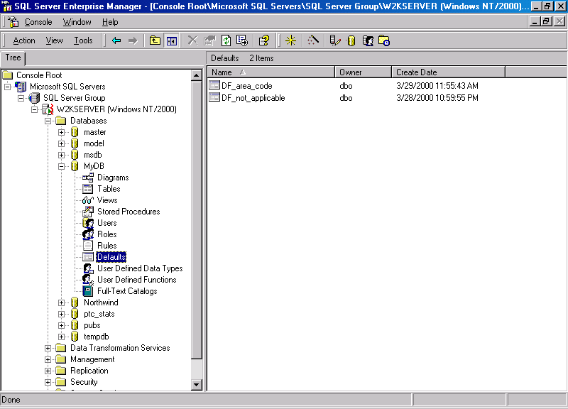Click the Rules node icon
This screenshot has height=409, width=568.
pyautogui.click(x=88, y=246)
